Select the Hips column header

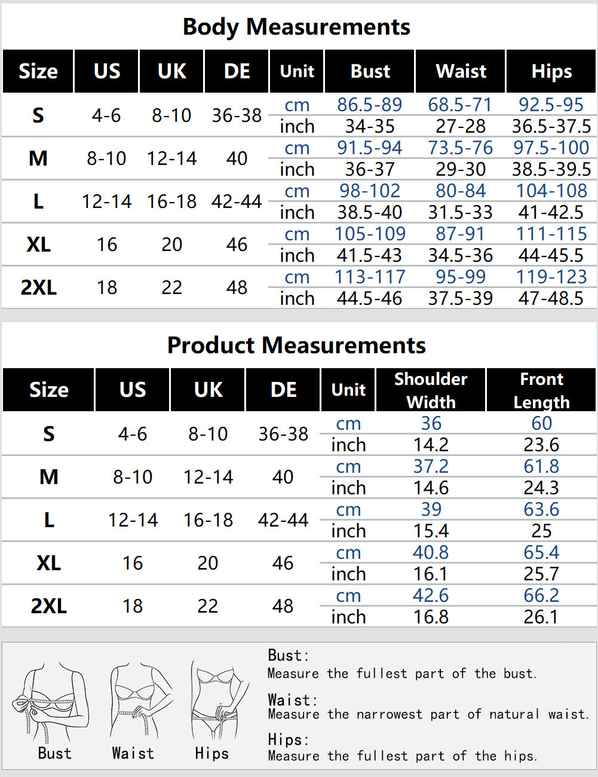[x=551, y=71]
